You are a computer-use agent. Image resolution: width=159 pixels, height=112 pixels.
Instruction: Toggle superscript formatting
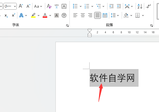point(13,15)
